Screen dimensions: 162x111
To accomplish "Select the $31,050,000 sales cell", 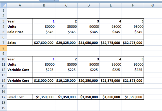I will pos(89,43).
